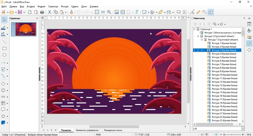Toggle the Display grid button
This screenshot has height=136, width=253.
pyautogui.click(x=97, y=12)
